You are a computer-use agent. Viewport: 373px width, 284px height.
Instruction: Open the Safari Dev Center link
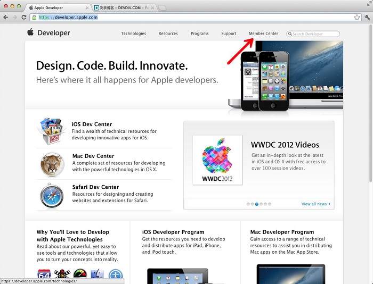pyautogui.click(x=95, y=187)
